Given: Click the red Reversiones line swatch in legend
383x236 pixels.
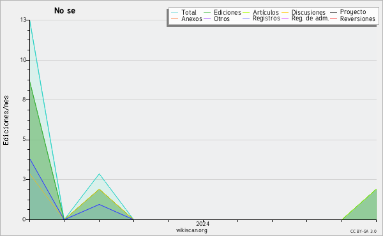Looking at the screenshot, I should click(333, 18).
